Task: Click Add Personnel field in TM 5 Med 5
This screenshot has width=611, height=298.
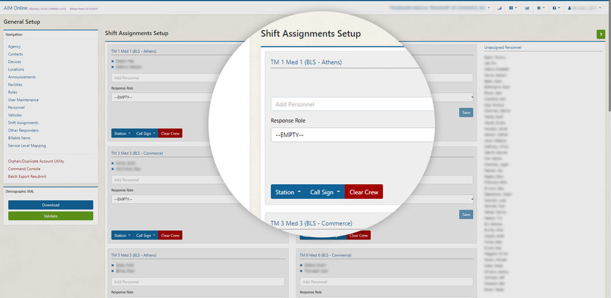Action: [198, 281]
